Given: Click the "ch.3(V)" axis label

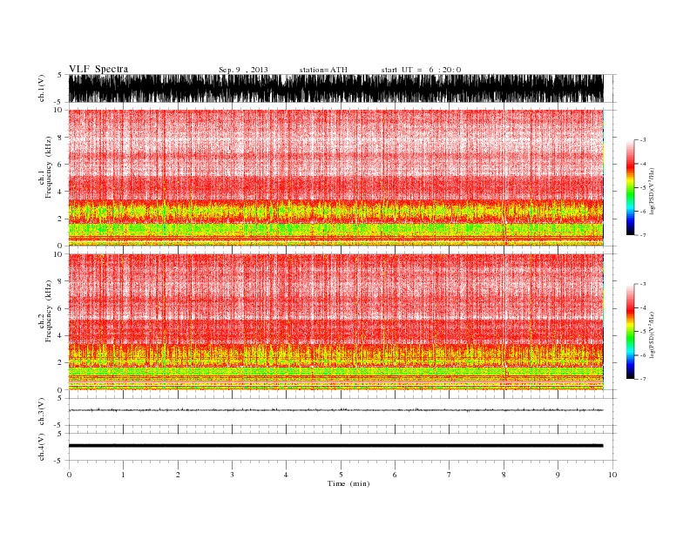Looking at the screenshot, I should pos(41,411).
